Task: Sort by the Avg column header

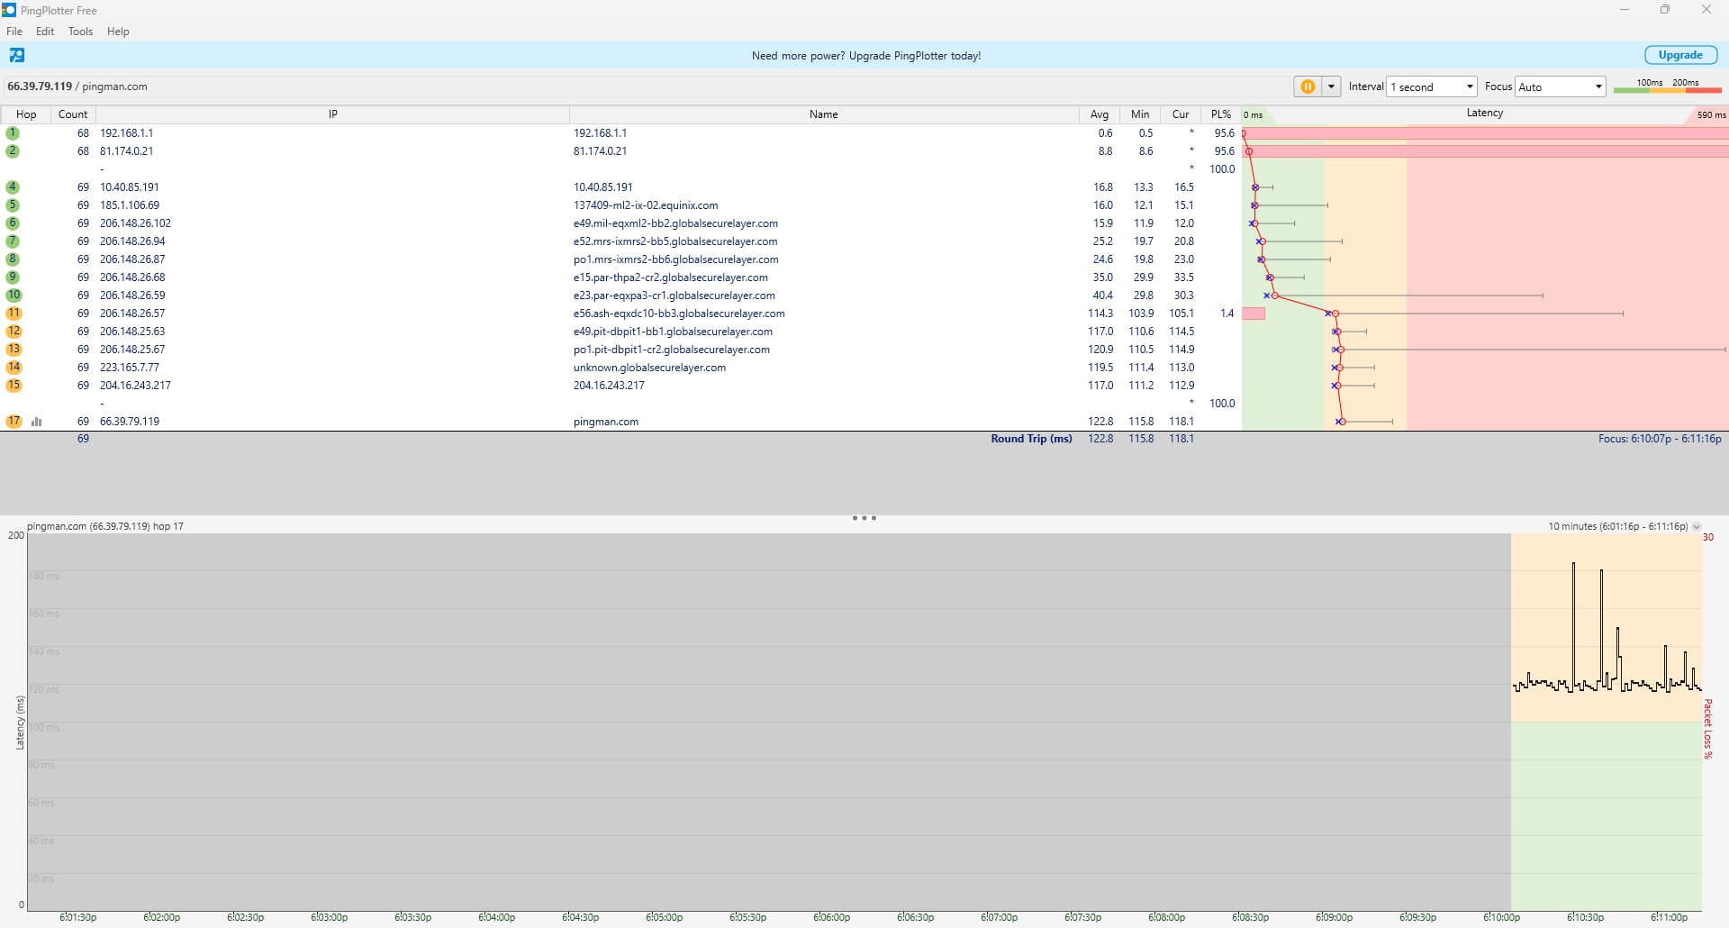Action: (1100, 114)
